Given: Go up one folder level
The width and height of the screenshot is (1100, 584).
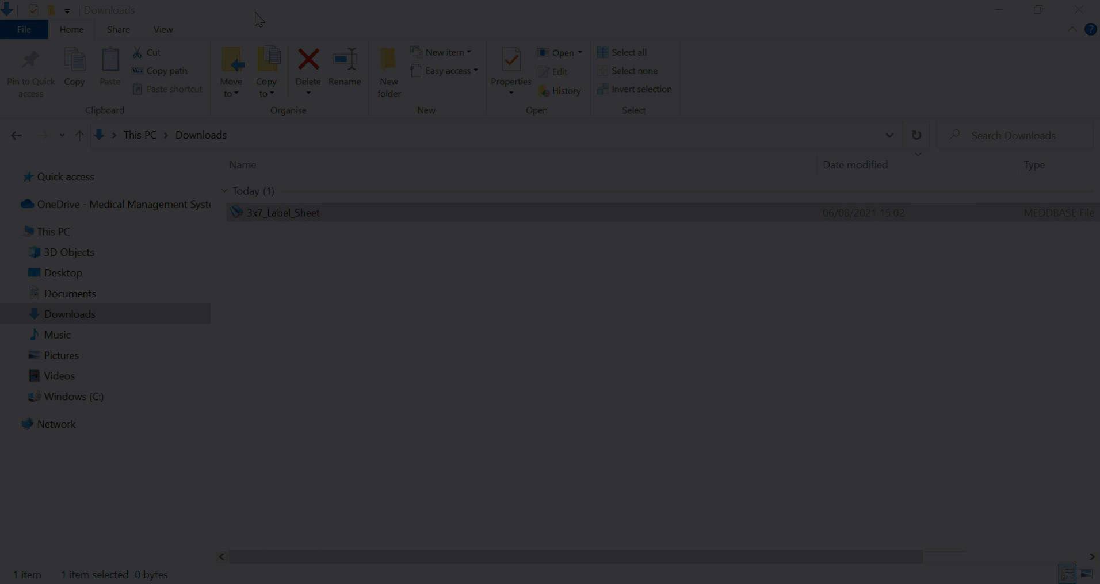Looking at the screenshot, I should [x=79, y=136].
